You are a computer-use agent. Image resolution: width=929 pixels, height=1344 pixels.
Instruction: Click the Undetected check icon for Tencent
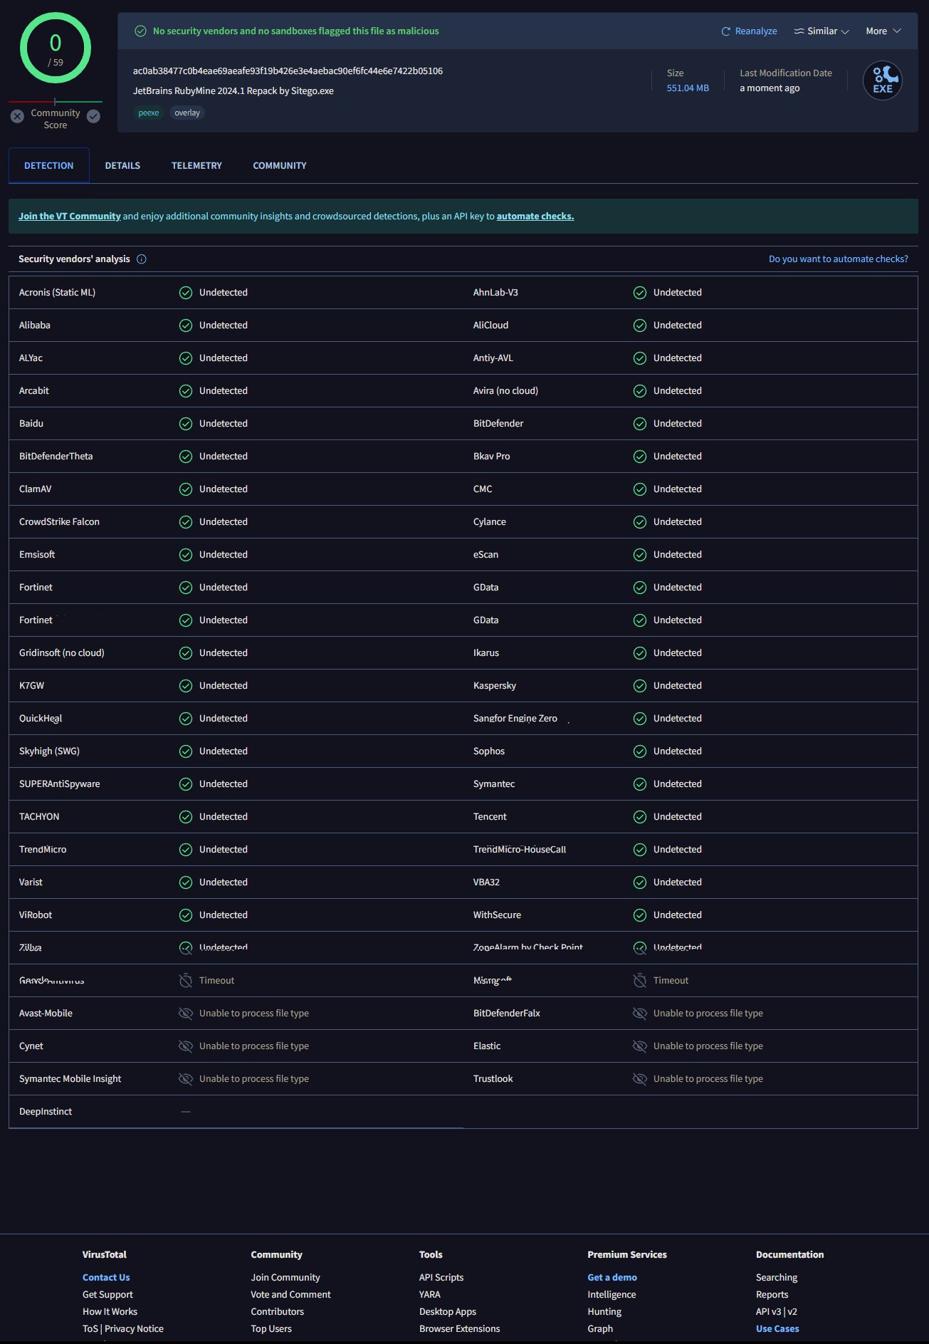pos(640,817)
